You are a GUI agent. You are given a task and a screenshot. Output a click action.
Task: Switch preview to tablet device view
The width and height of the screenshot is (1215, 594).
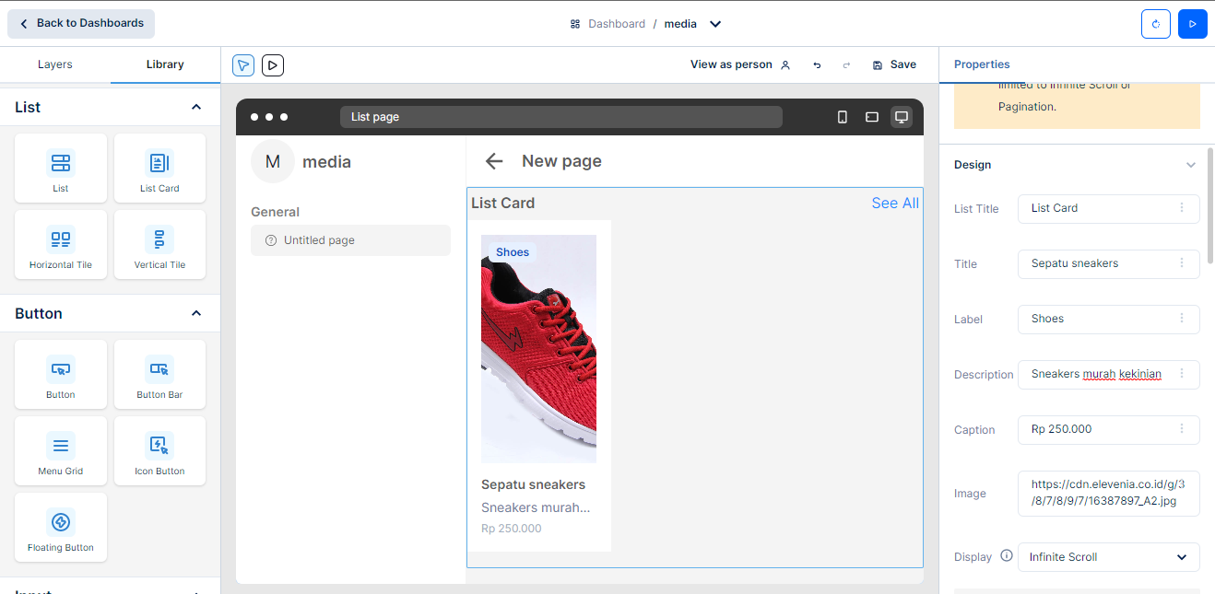pyautogui.click(x=871, y=117)
